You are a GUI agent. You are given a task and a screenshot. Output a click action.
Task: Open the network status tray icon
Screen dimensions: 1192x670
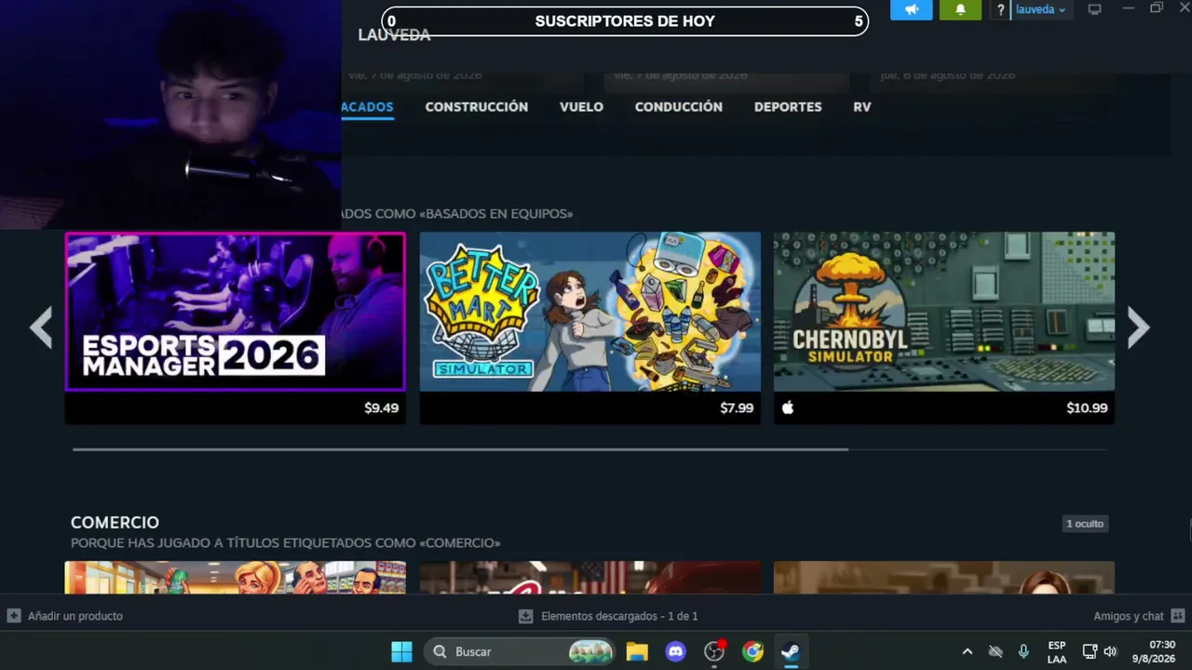[x=1090, y=651]
